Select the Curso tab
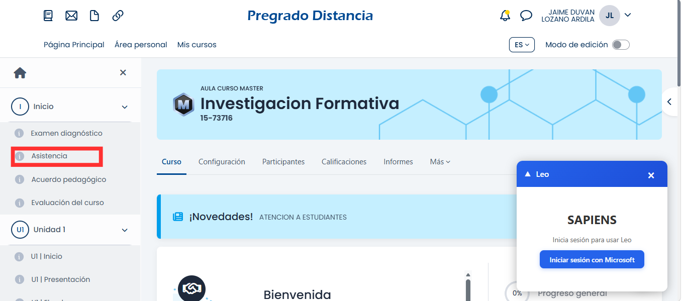The height and width of the screenshot is (301, 682). [x=171, y=162]
